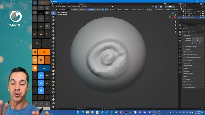Select the Grab sculpt brush

53,67
